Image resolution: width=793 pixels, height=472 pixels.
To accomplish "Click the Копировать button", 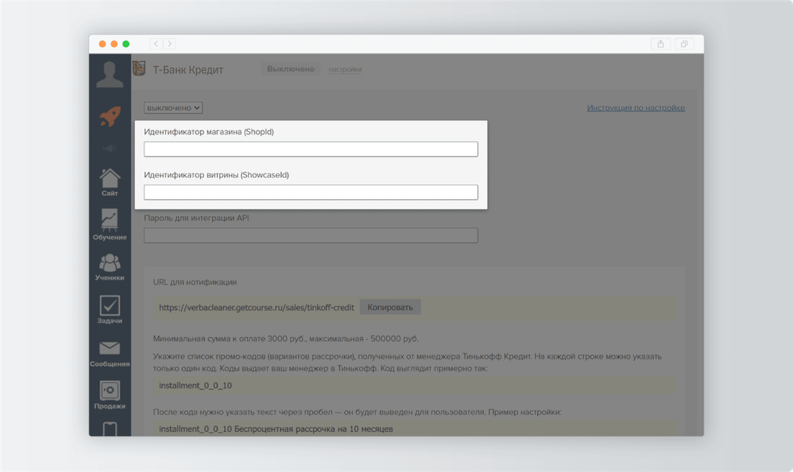I will [x=390, y=307].
